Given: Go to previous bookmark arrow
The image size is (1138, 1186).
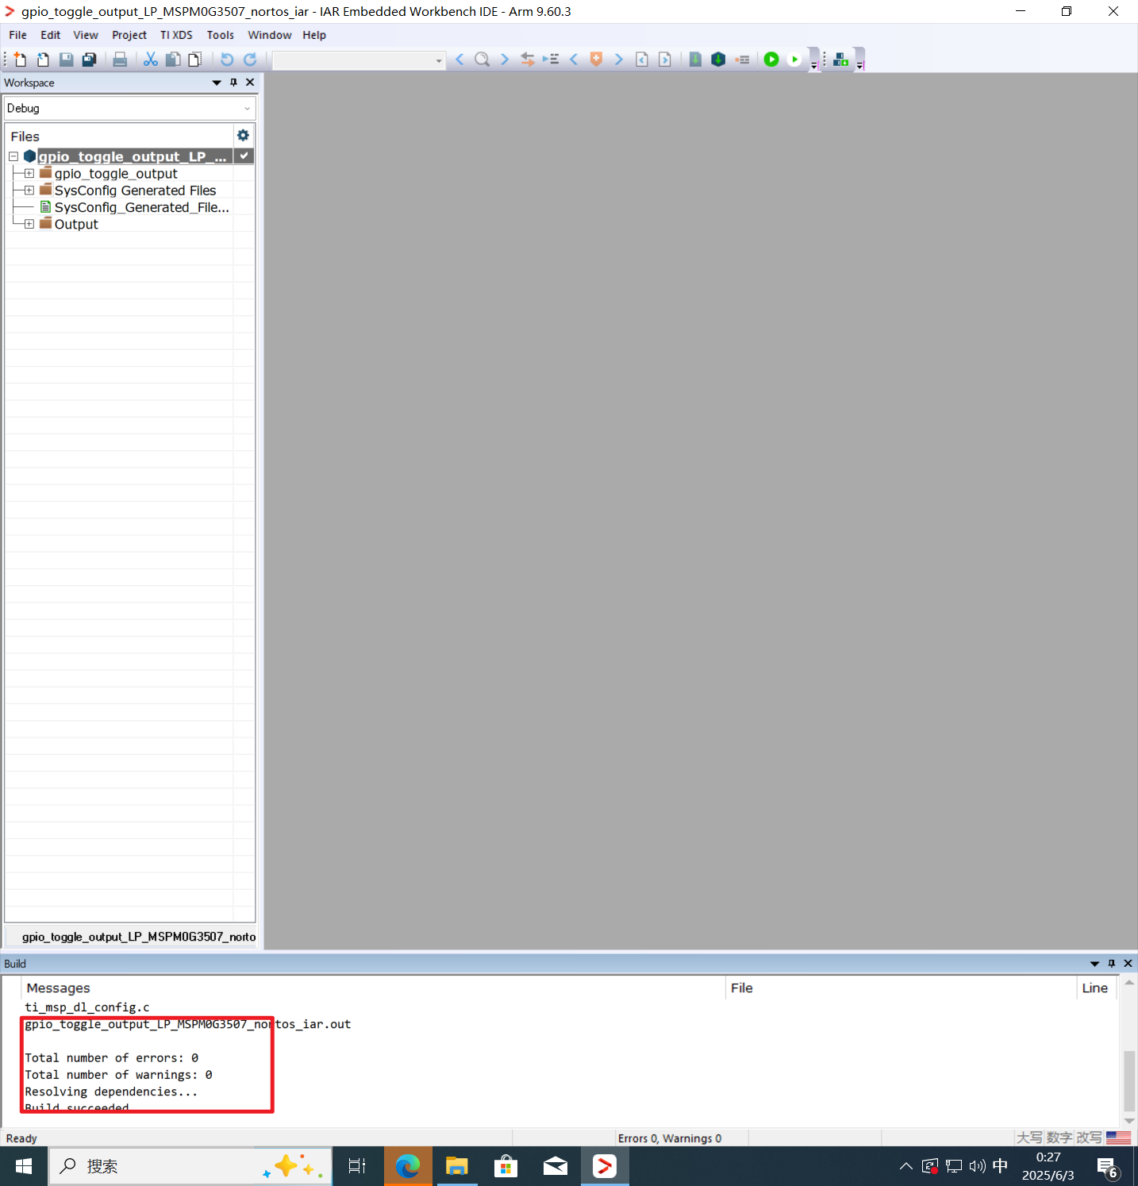Looking at the screenshot, I should (x=574, y=60).
